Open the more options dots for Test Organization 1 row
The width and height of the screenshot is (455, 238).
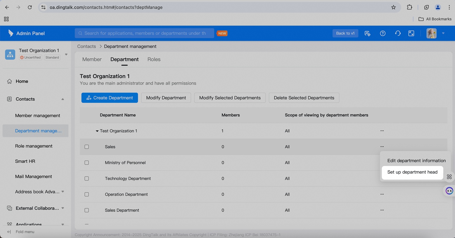coord(382,131)
